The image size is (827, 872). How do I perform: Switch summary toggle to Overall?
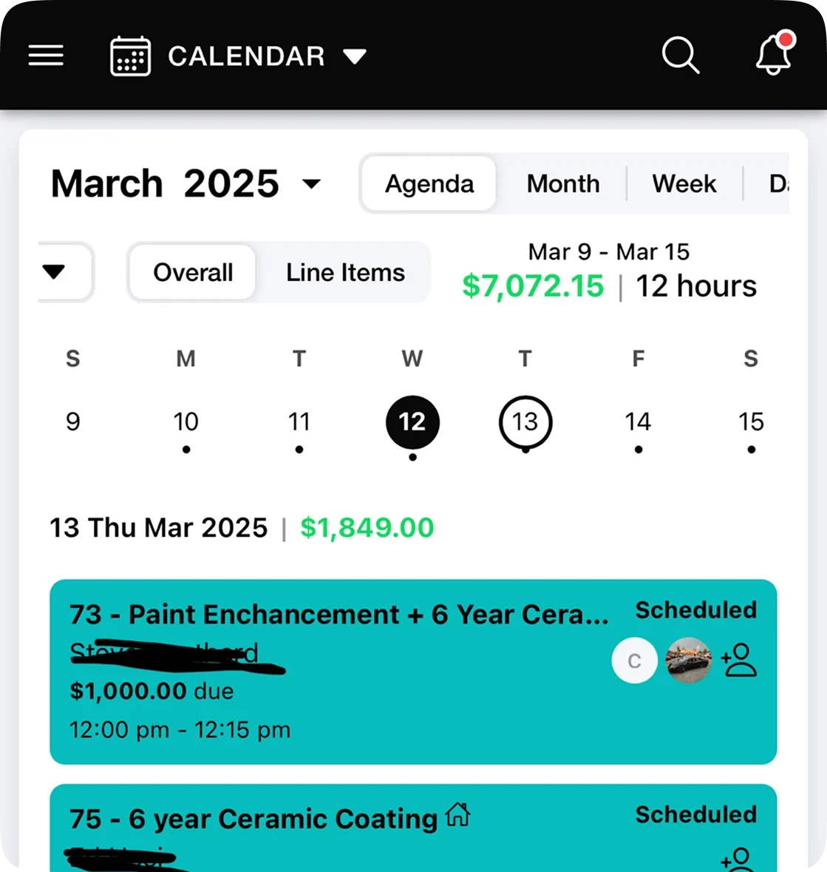pyautogui.click(x=193, y=272)
